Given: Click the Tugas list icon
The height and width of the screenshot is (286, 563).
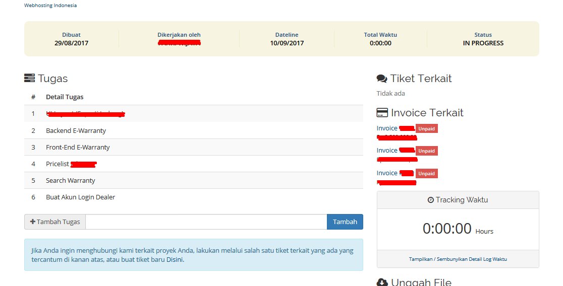Looking at the screenshot, I should pos(30,79).
